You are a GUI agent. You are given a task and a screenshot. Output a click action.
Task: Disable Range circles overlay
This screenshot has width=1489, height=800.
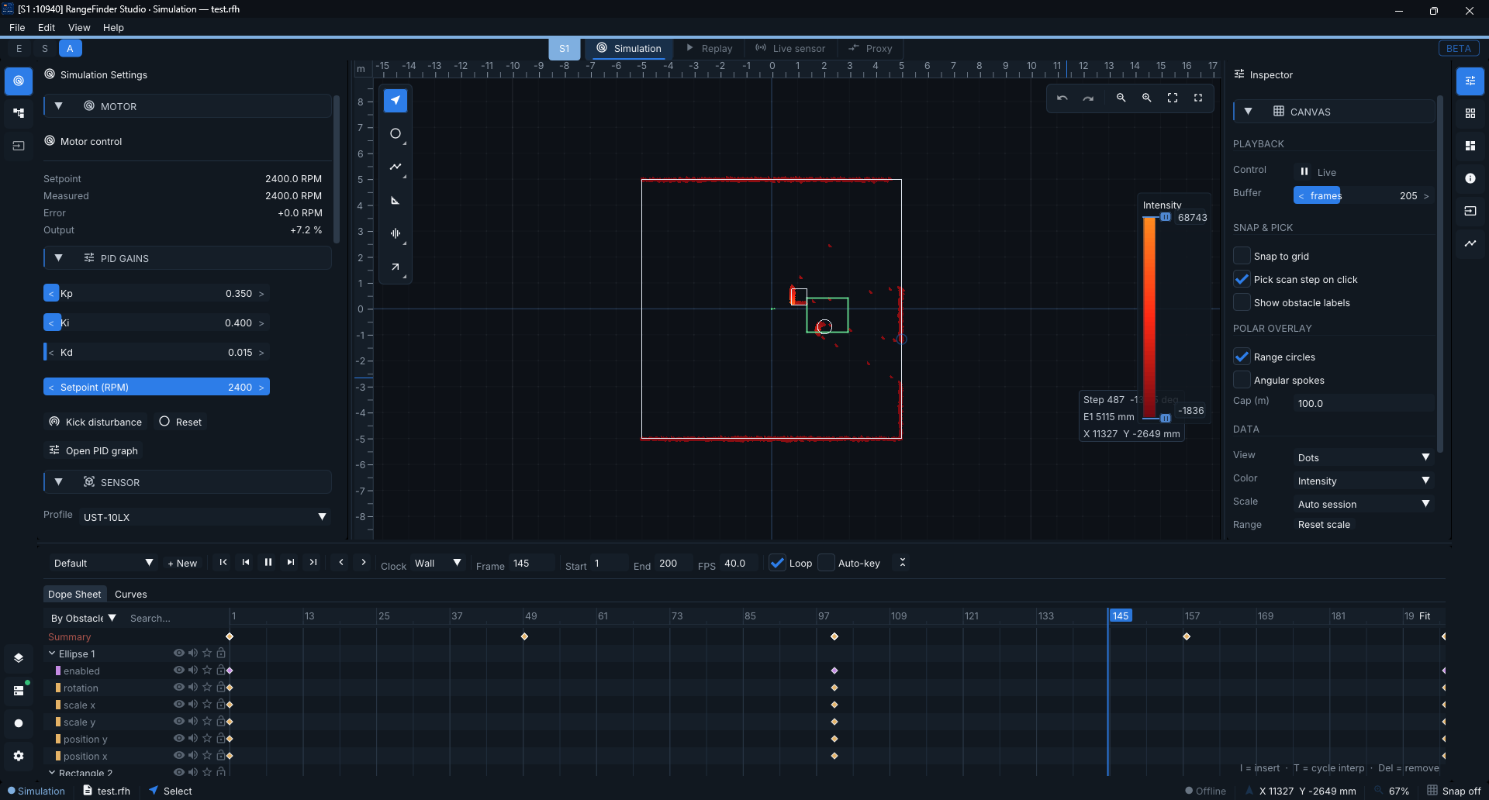[x=1242, y=357]
